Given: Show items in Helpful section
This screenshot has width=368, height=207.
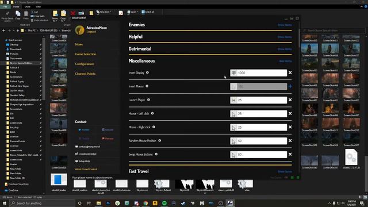Looking at the screenshot, I should click(285, 37).
